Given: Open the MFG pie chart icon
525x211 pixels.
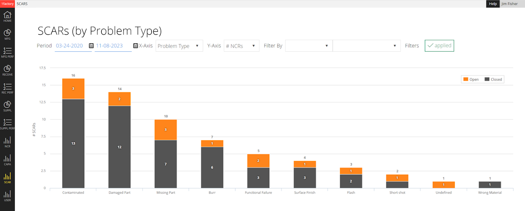Looking at the screenshot, I should click(x=7, y=34).
